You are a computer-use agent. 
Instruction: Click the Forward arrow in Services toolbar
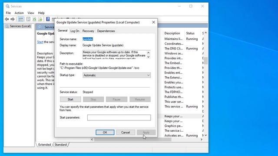pos(13,19)
